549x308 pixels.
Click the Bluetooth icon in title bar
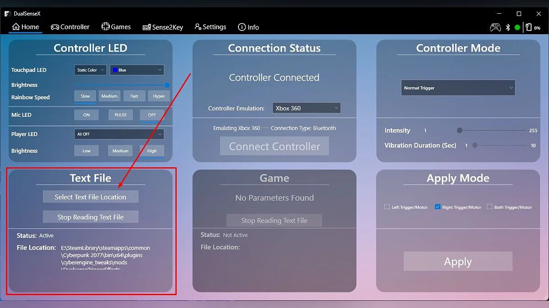[x=507, y=27]
